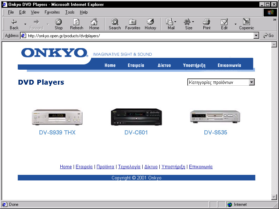Click the Windows logo throbber icon
The image size is (279, 209).
270,12
